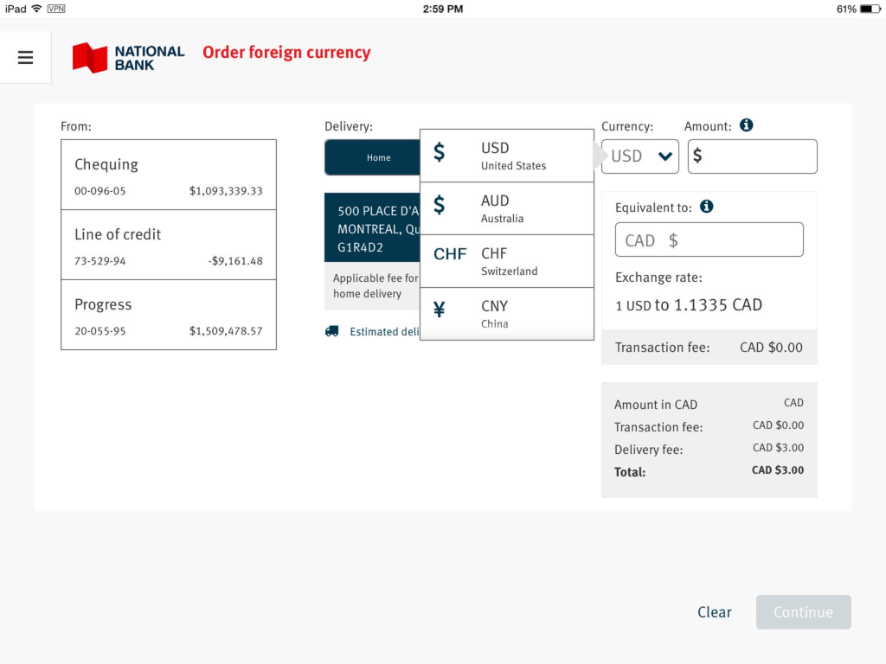The height and width of the screenshot is (664, 886).
Task: Click the National Bank logo
Action: point(129,58)
